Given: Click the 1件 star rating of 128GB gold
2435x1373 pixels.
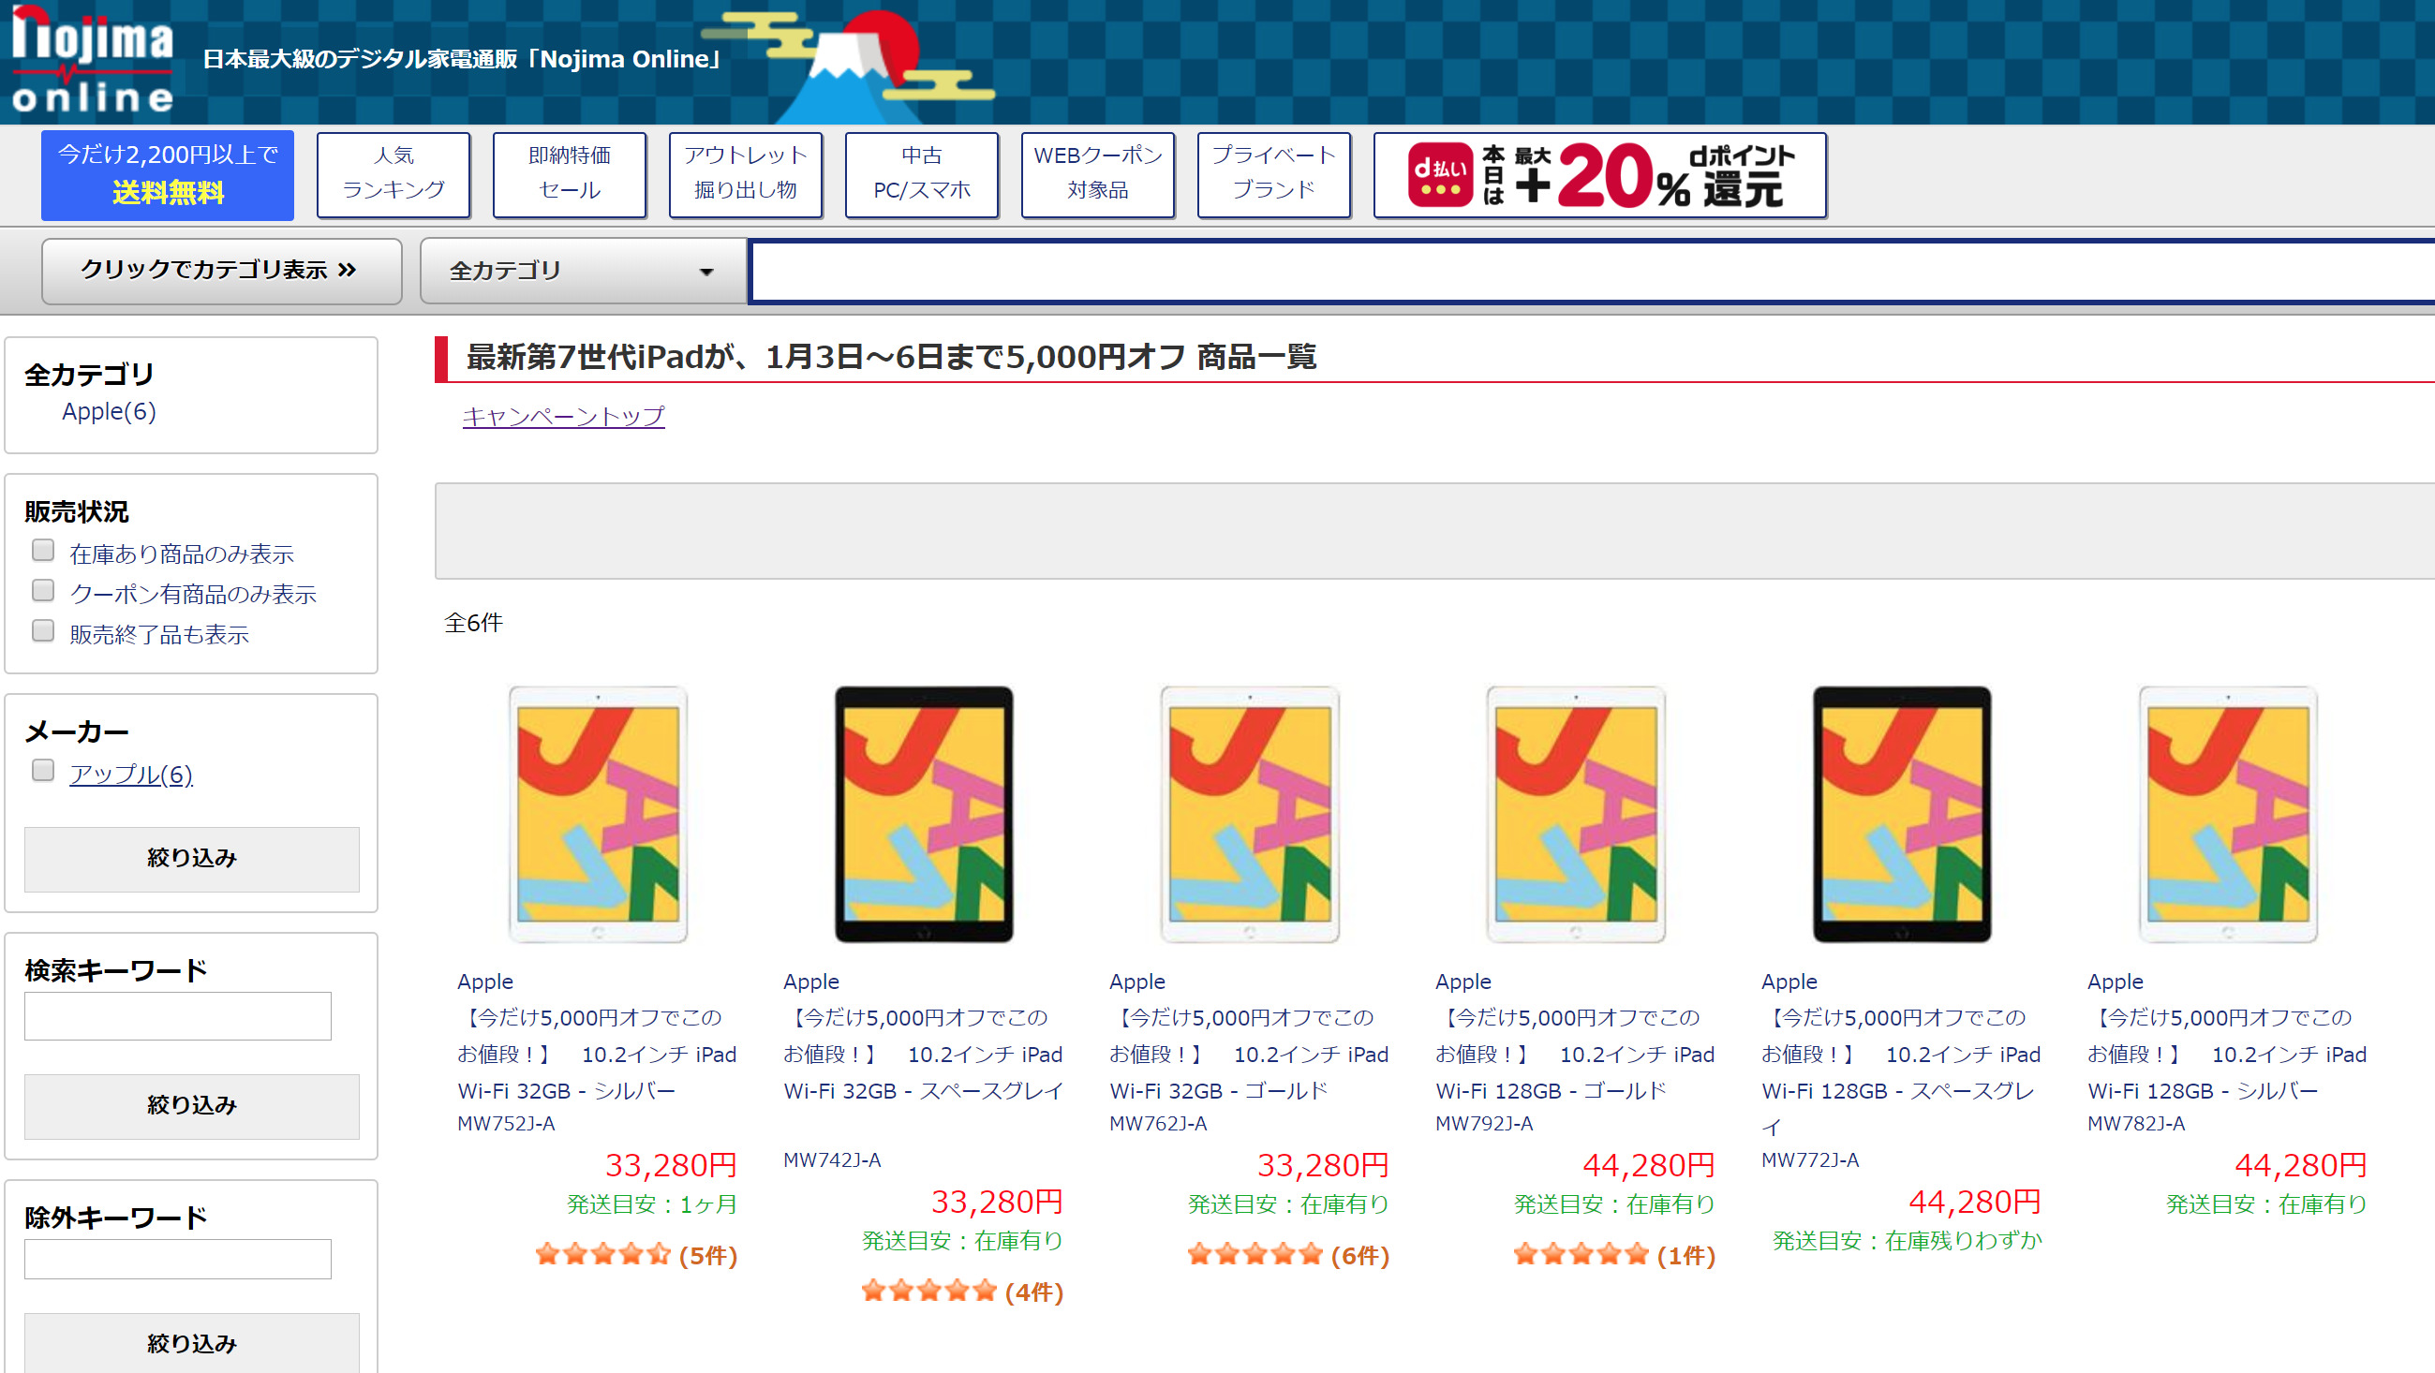Looking at the screenshot, I should pos(1581,1255).
